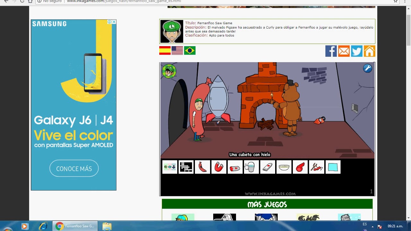Open the ad info icon
Screen dimensions: 411x231
[109, 22]
